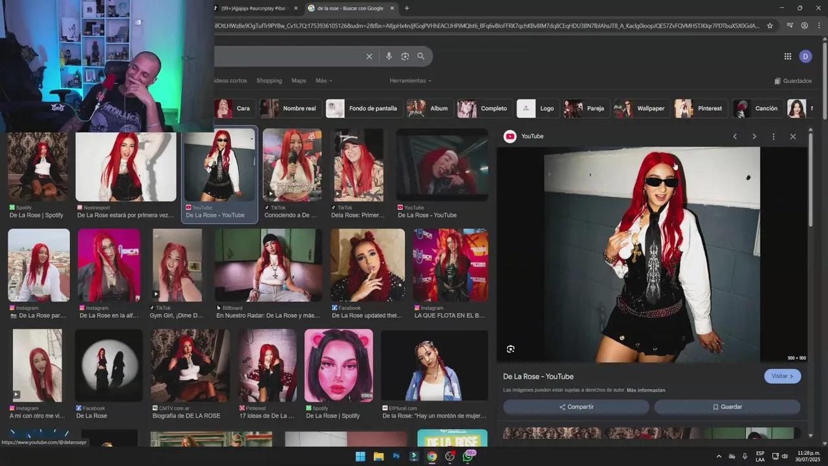The height and width of the screenshot is (466, 828).
Task: Close the 'de la rose' search tab
Action: [392, 8]
